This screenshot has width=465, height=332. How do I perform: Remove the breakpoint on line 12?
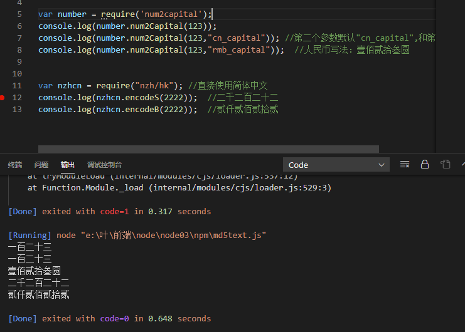(2, 98)
